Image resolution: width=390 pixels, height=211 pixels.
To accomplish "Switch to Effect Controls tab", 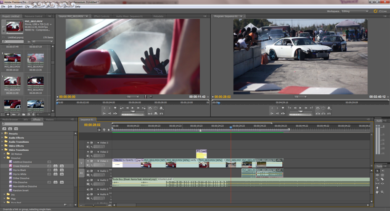I will tap(102, 16).
